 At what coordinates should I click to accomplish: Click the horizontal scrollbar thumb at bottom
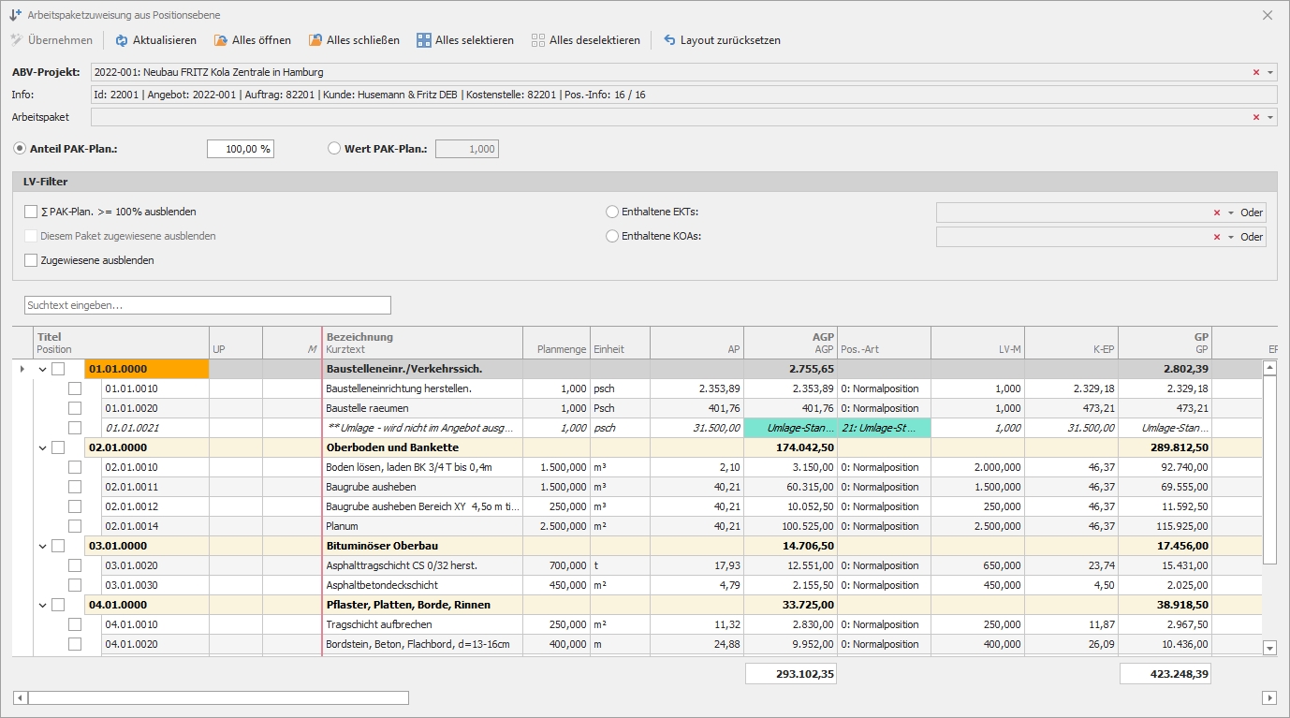point(218,697)
